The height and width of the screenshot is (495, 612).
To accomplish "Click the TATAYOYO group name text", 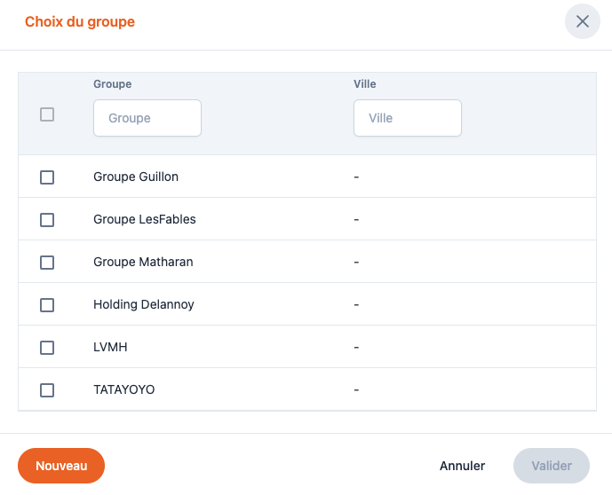I will [x=123, y=390].
